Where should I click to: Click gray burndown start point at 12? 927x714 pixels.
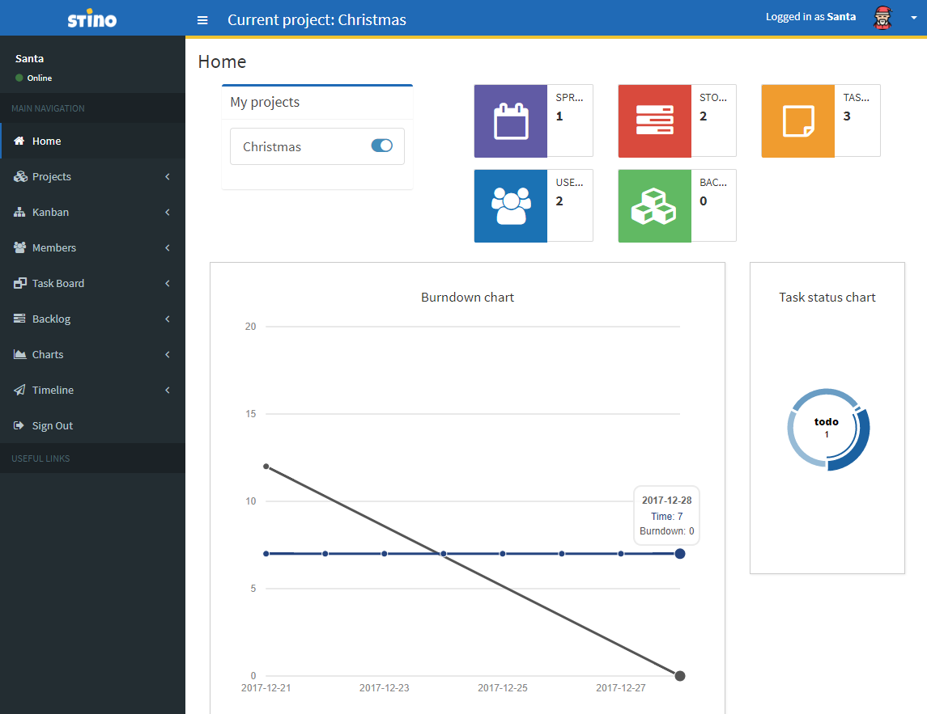[266, 467]
